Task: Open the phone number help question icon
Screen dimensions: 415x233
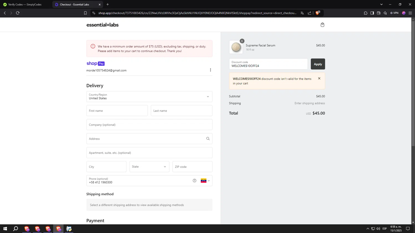Action: (x=194, y=181)
